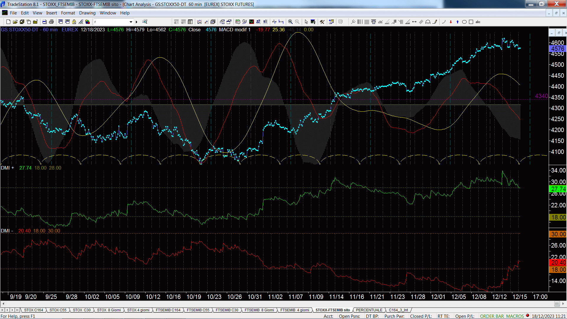Viewport: 567px width, 319px height.
Task: Click the Format Symbol clock icon
Action: [238, 22]
